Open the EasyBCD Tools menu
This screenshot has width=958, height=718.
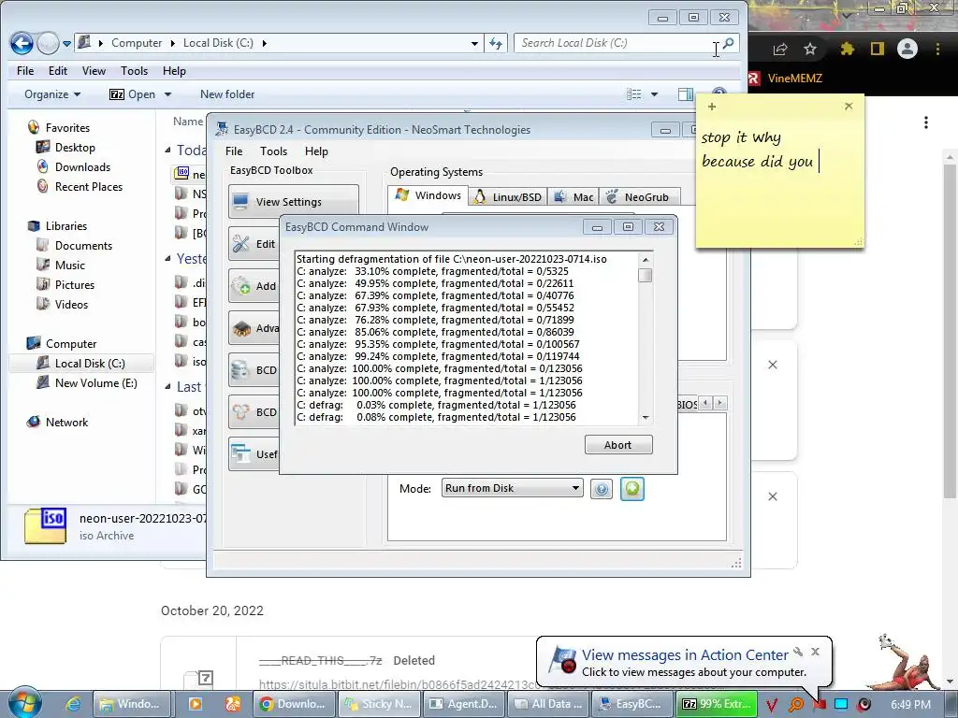[273, 151]
